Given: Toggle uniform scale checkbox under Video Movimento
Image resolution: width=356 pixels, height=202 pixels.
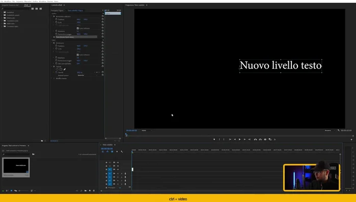Looking at the screenshot, I should [x=77, y=55].
